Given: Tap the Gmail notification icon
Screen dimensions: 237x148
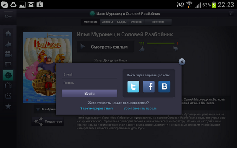Looking at the screenshot, I should [31, 5].
